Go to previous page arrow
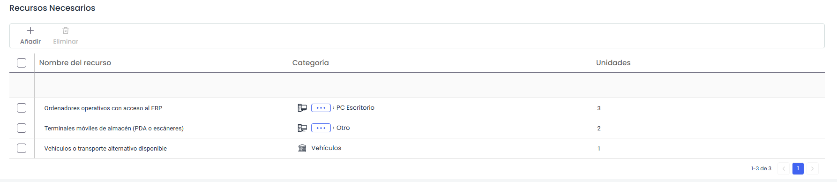Image resolution: width=837 pixels, height=182 pixels. [x=784, y=168]
